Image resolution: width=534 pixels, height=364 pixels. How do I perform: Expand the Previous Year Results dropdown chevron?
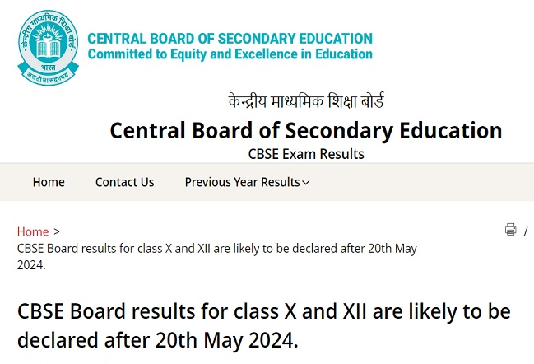(306, 183)
